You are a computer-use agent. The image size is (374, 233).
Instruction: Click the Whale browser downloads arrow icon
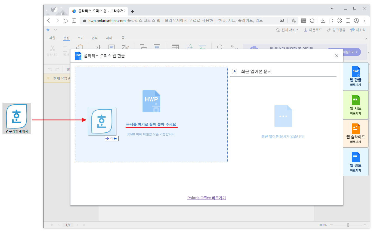point(323,20)
